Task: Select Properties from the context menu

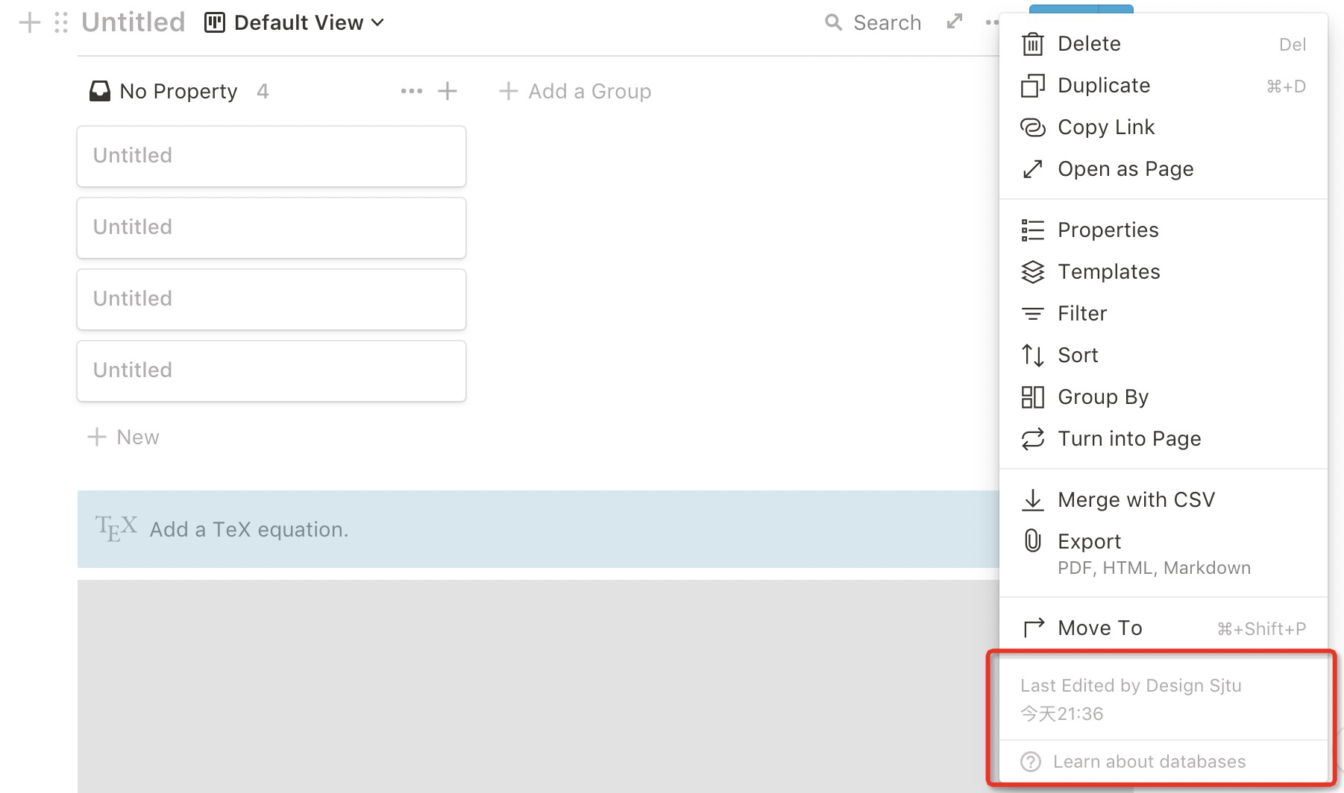Action: [1108, 230]
